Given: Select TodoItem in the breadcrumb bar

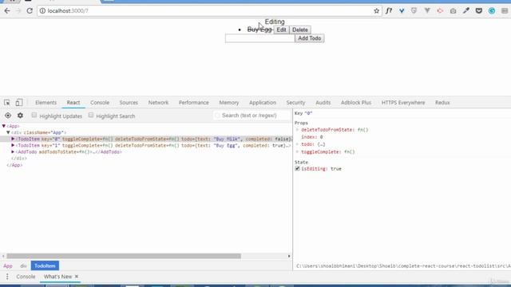Looking at the screenshot, I should click(x=45, y=265).
